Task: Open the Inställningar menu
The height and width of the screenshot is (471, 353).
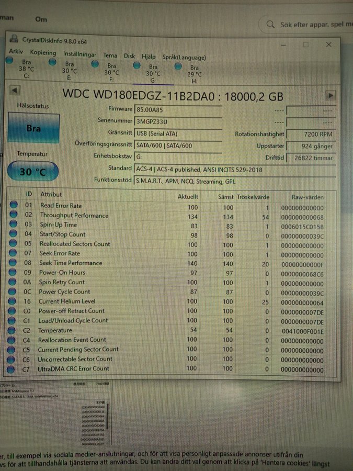Action: pos(79,54)
